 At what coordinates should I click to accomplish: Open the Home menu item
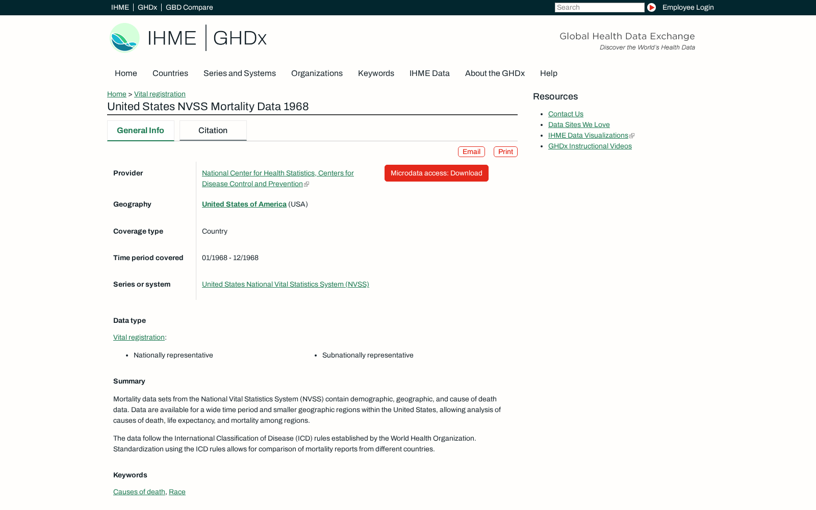[x=126, y=73]
